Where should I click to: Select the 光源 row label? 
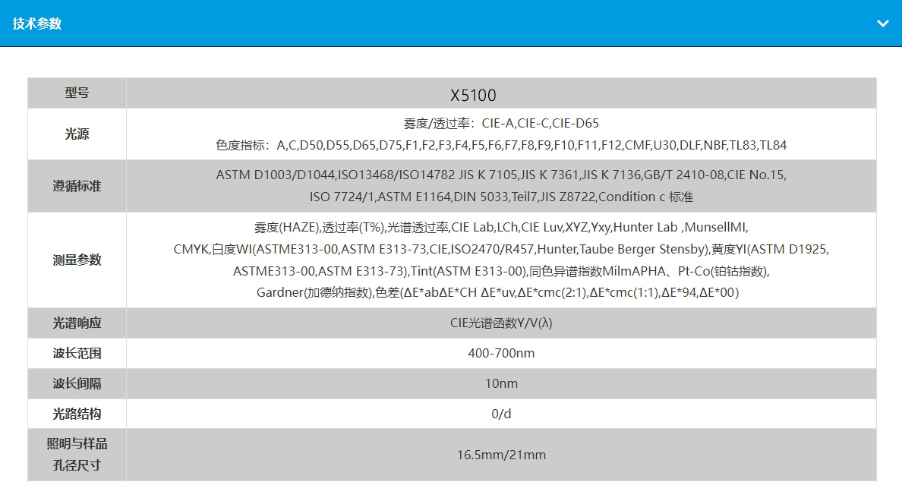(77, 134)
